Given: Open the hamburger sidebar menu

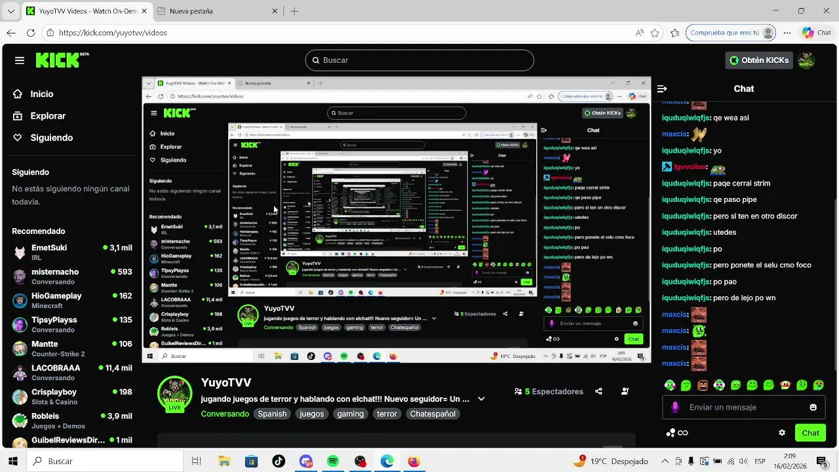Looking at the screenshot, I should (20, 60).
